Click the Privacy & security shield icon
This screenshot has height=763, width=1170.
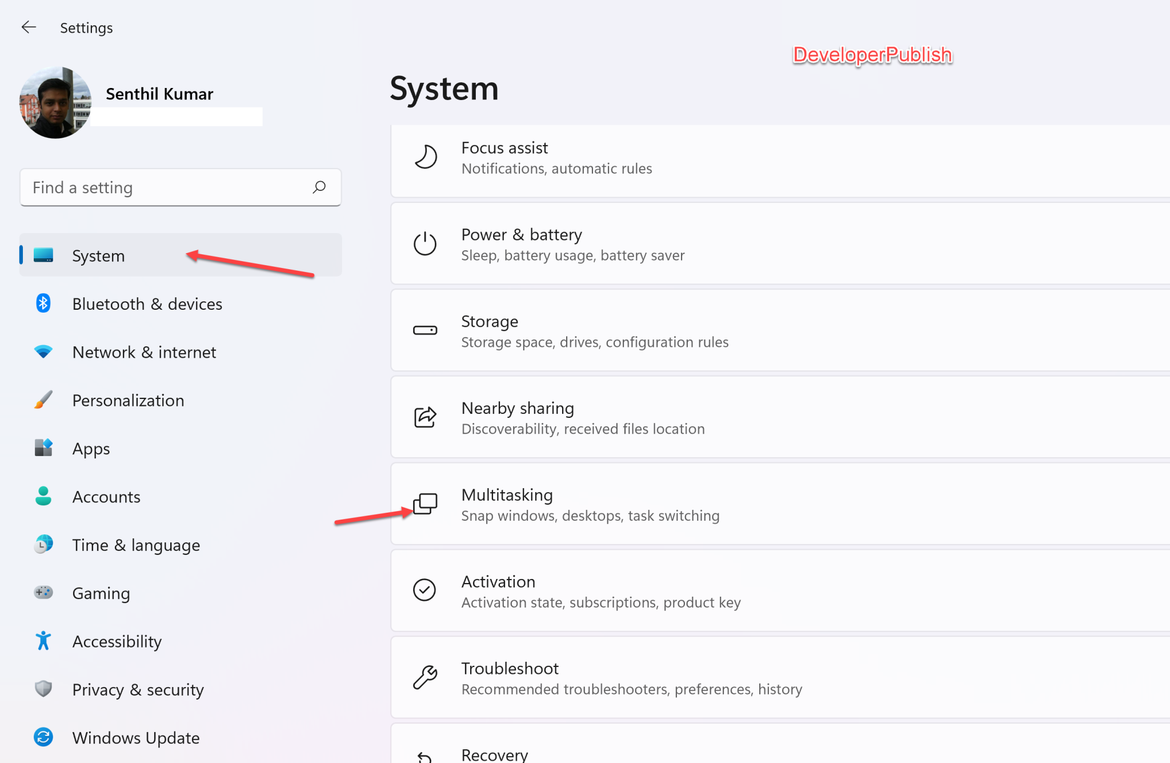pos(43,689)
